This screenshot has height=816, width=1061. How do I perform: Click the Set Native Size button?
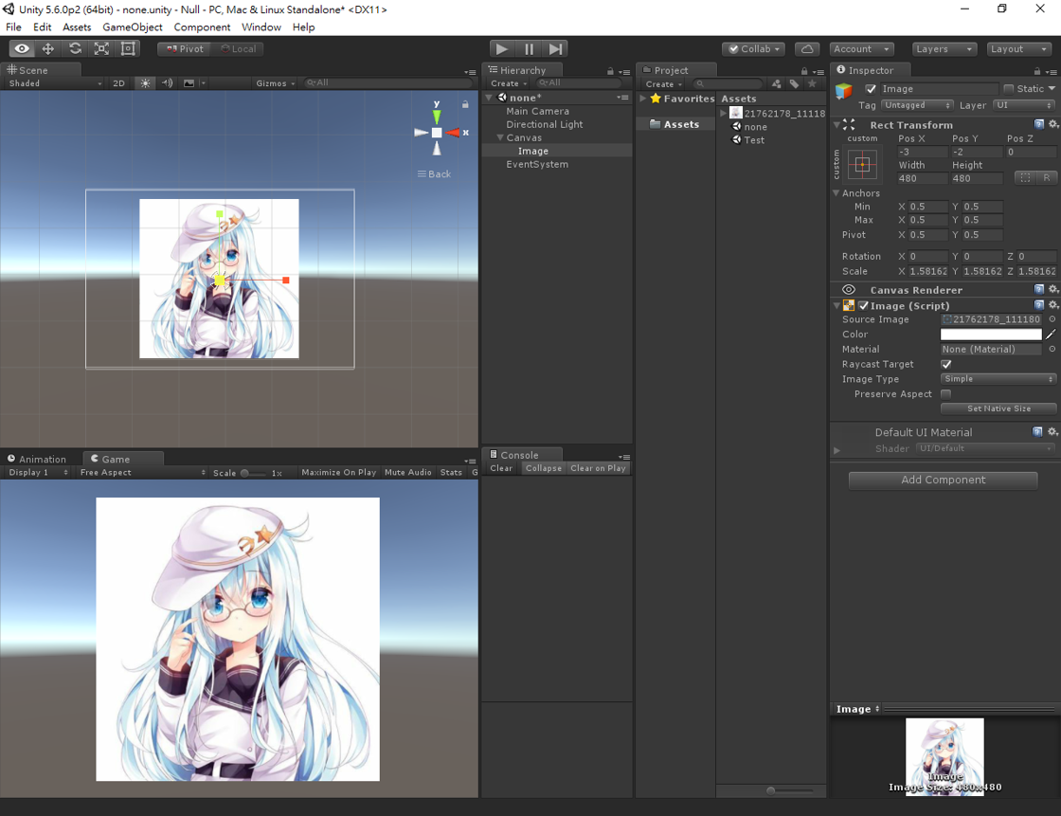click(998, 408)
